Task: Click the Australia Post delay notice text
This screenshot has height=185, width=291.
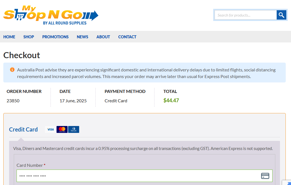Action: (x=146, y=73)
